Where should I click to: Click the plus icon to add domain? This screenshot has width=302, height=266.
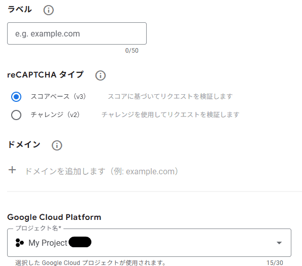12,170
